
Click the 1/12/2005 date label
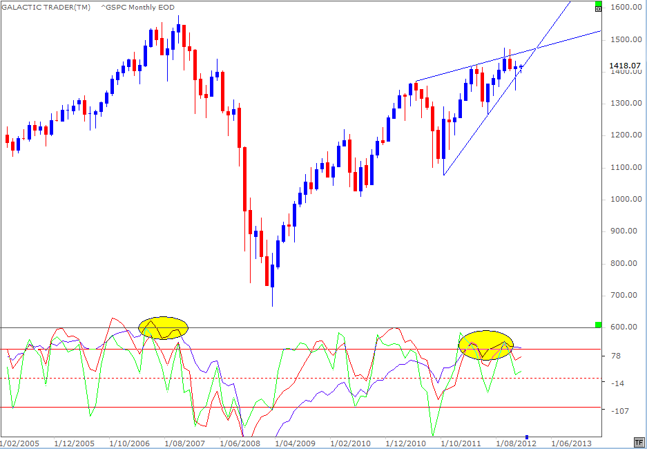point(73,443)
